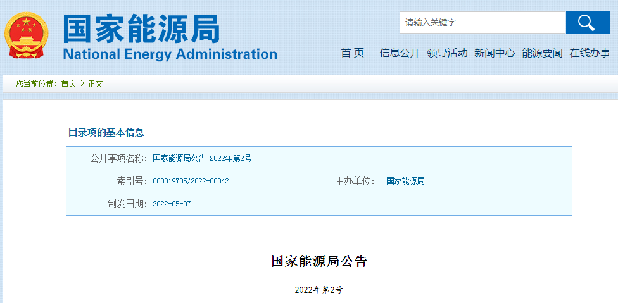Click 首页 in the breadcrumb trail
The height and width of the screenshot is (303, 618).
[68, 83]
